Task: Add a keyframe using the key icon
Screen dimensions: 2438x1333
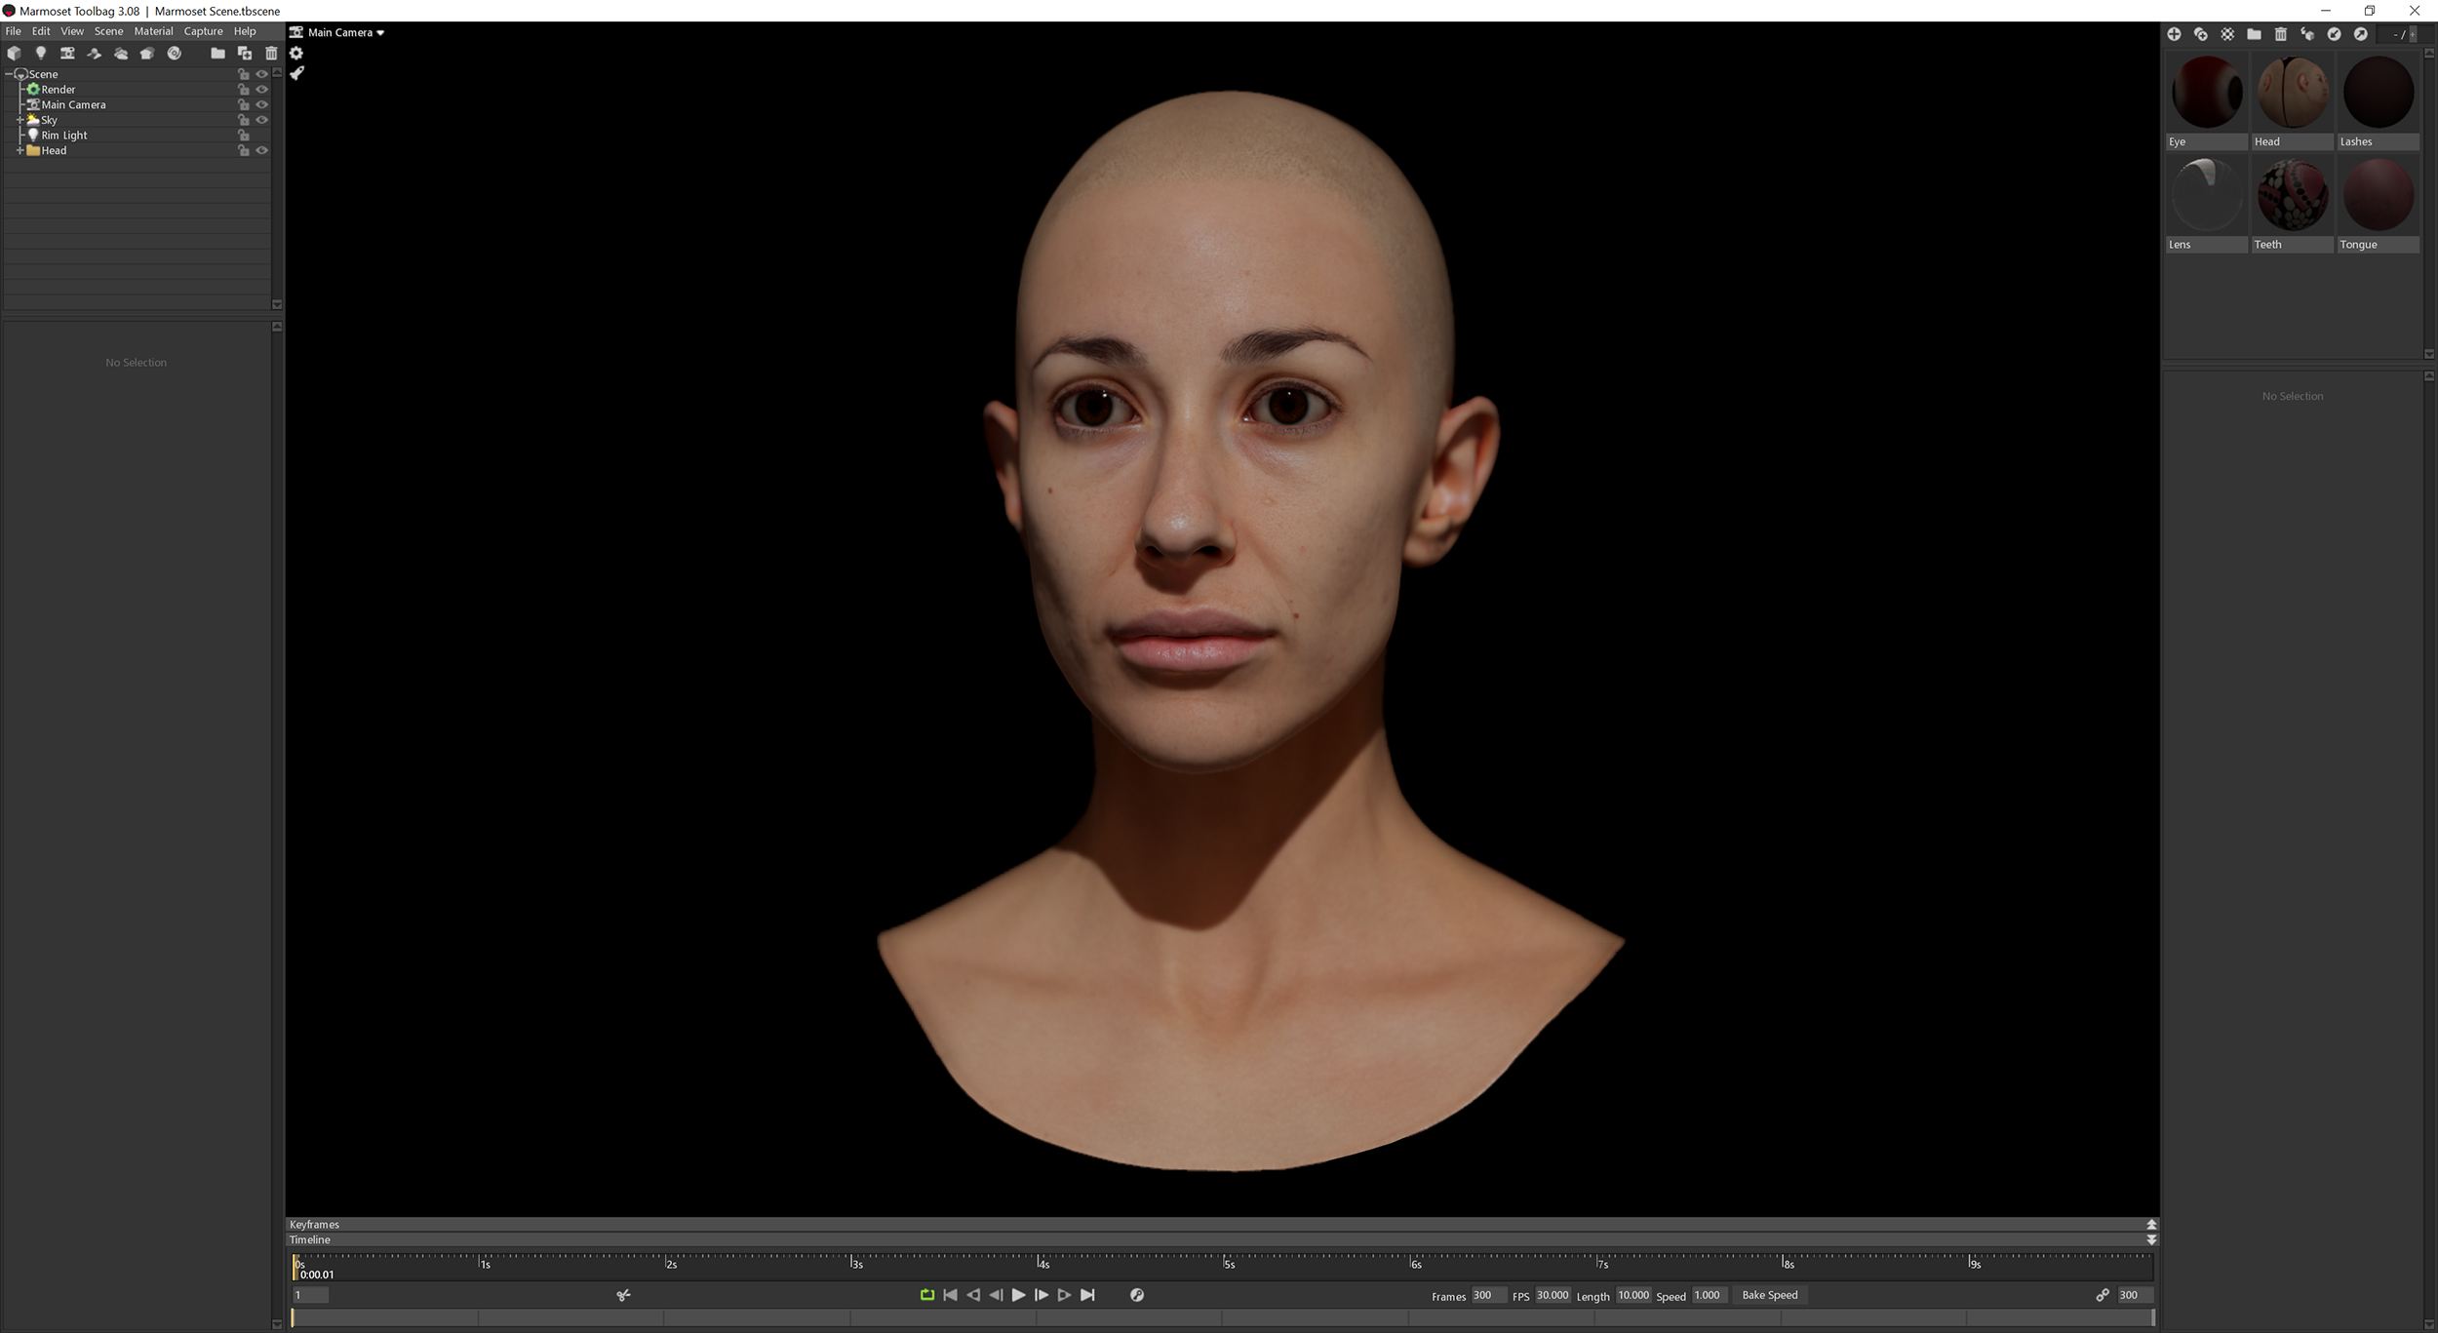Action: pyautogui.click(x=1136, y=1295)
